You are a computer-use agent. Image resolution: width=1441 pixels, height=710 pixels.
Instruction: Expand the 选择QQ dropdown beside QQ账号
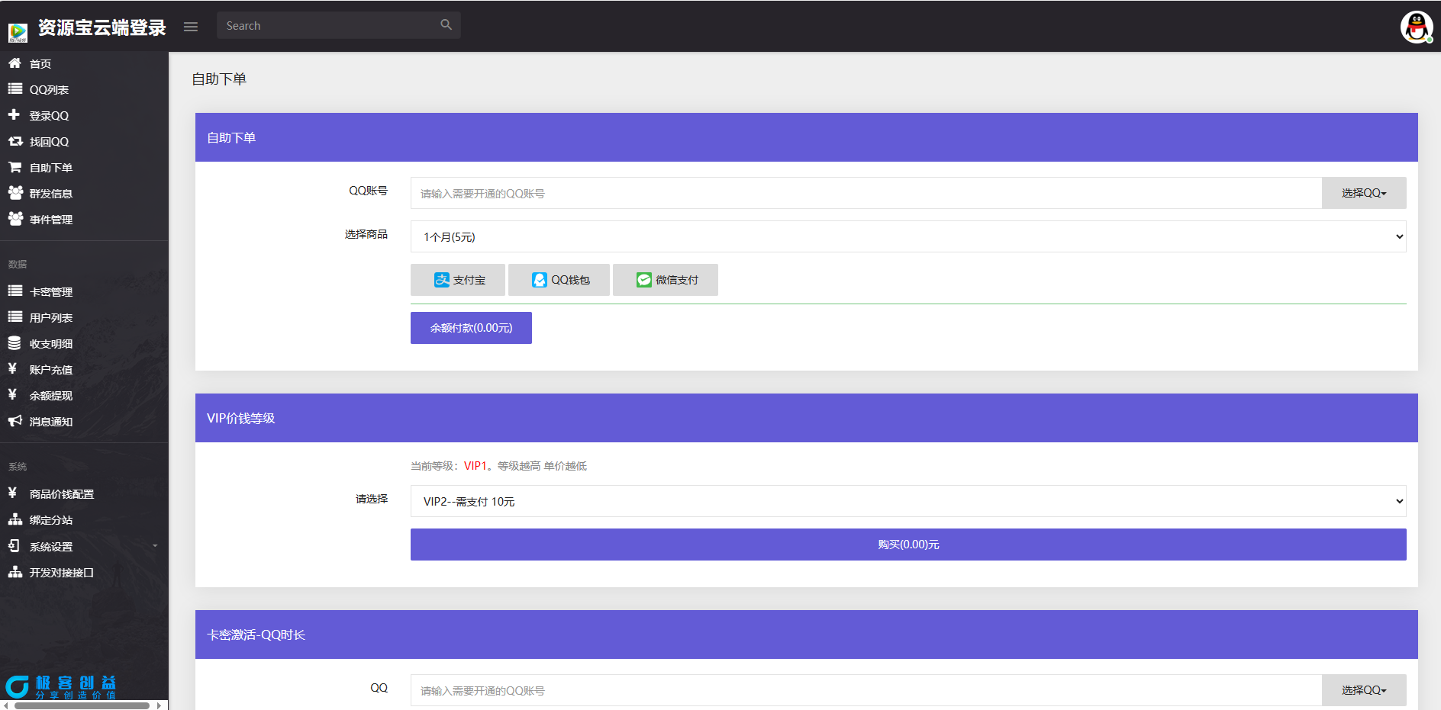tap(1363, 193)
